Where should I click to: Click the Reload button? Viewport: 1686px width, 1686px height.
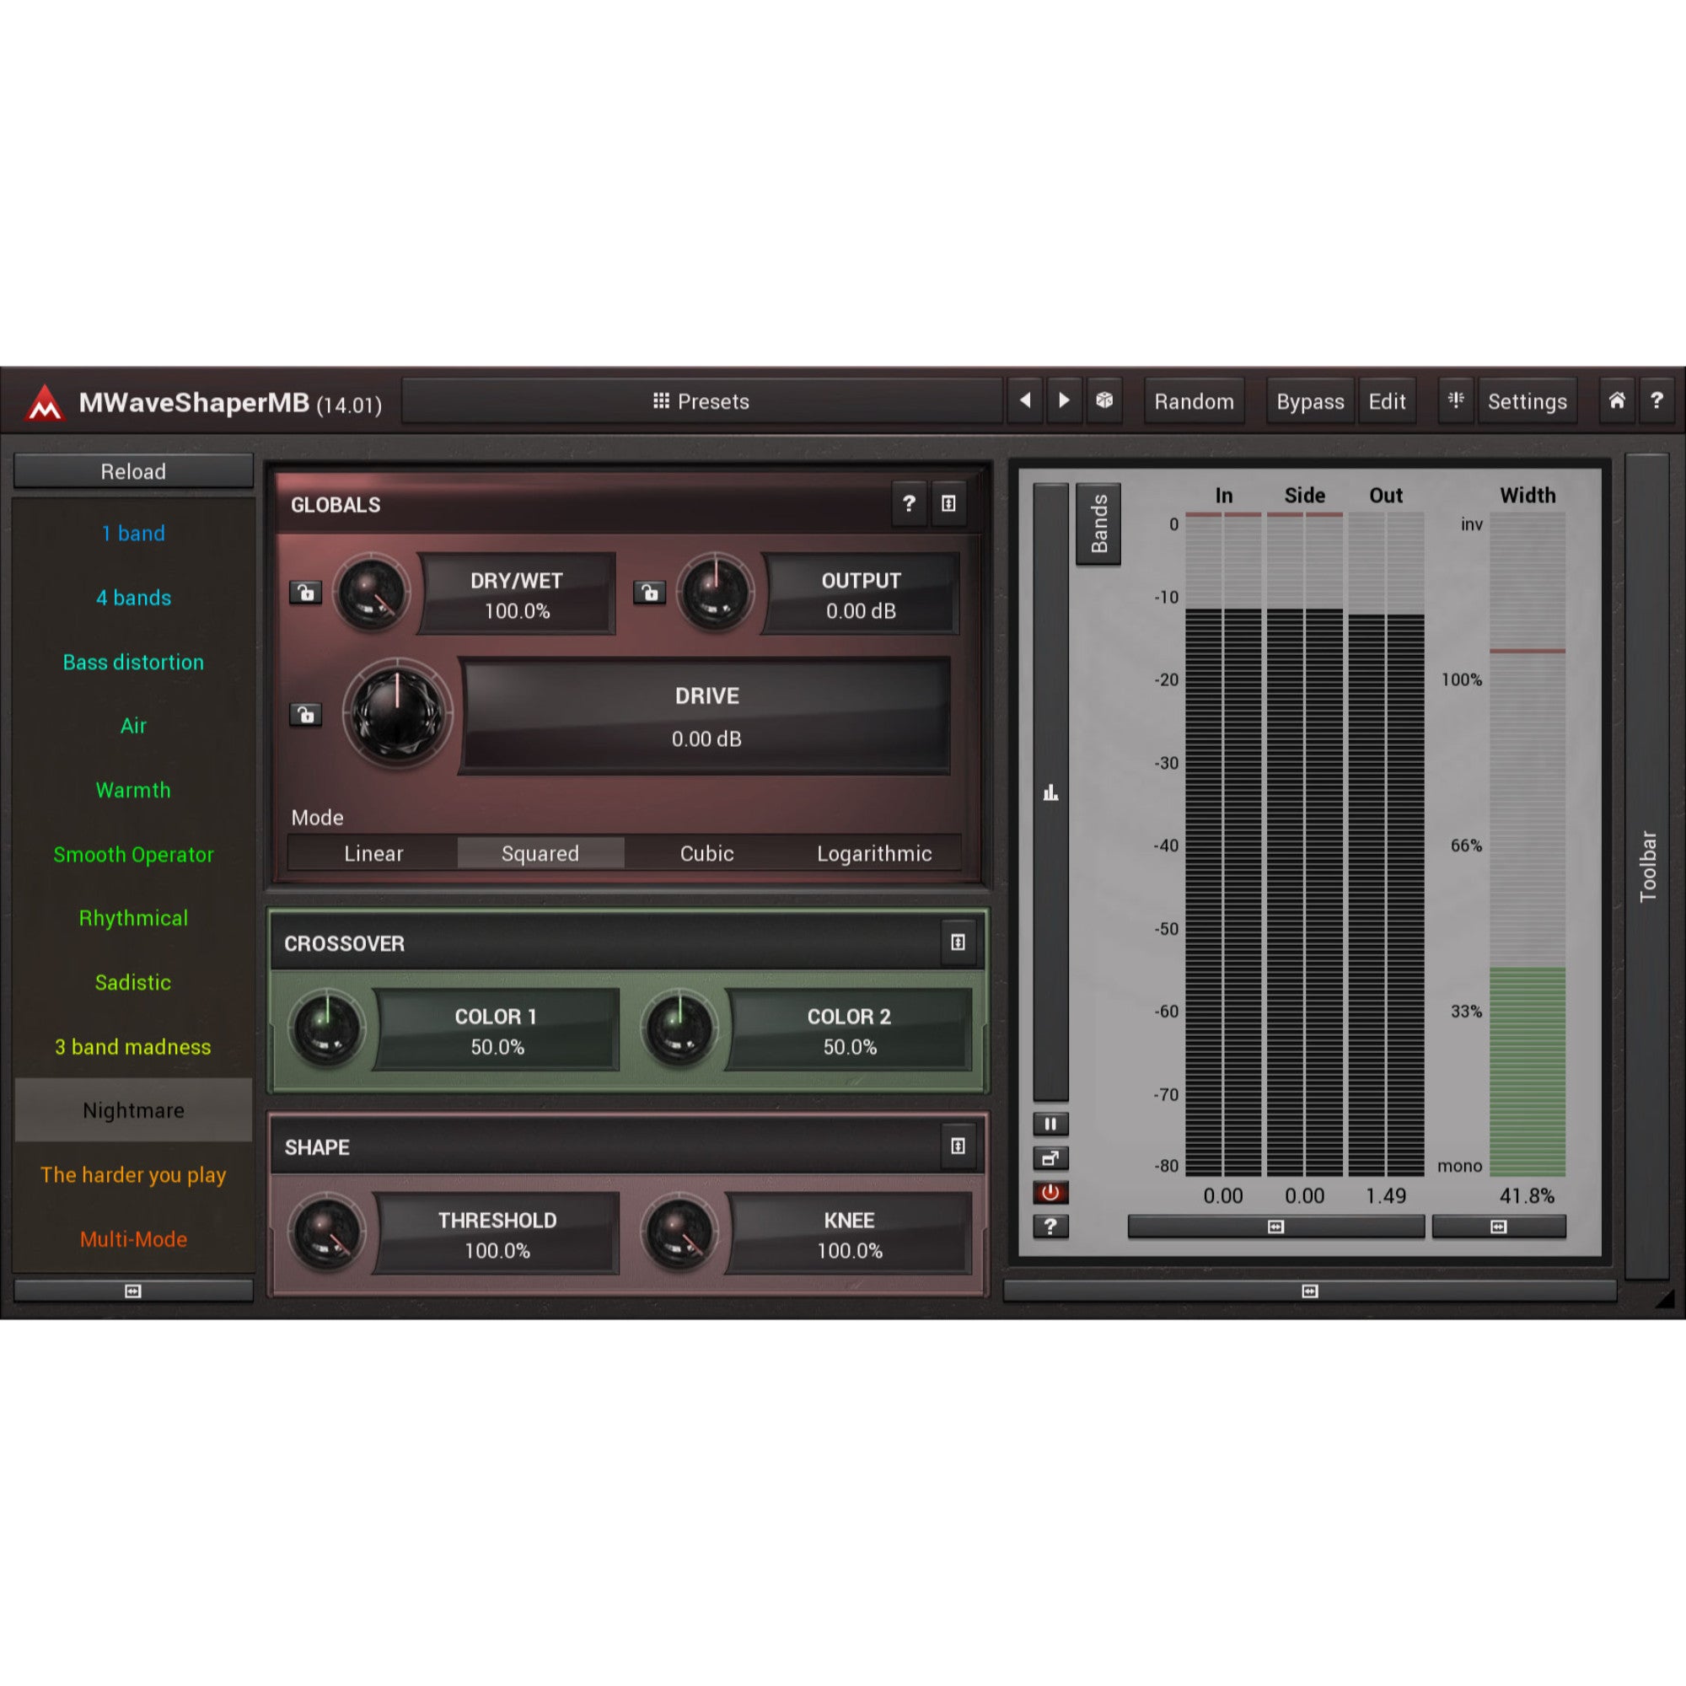[133, 471]
